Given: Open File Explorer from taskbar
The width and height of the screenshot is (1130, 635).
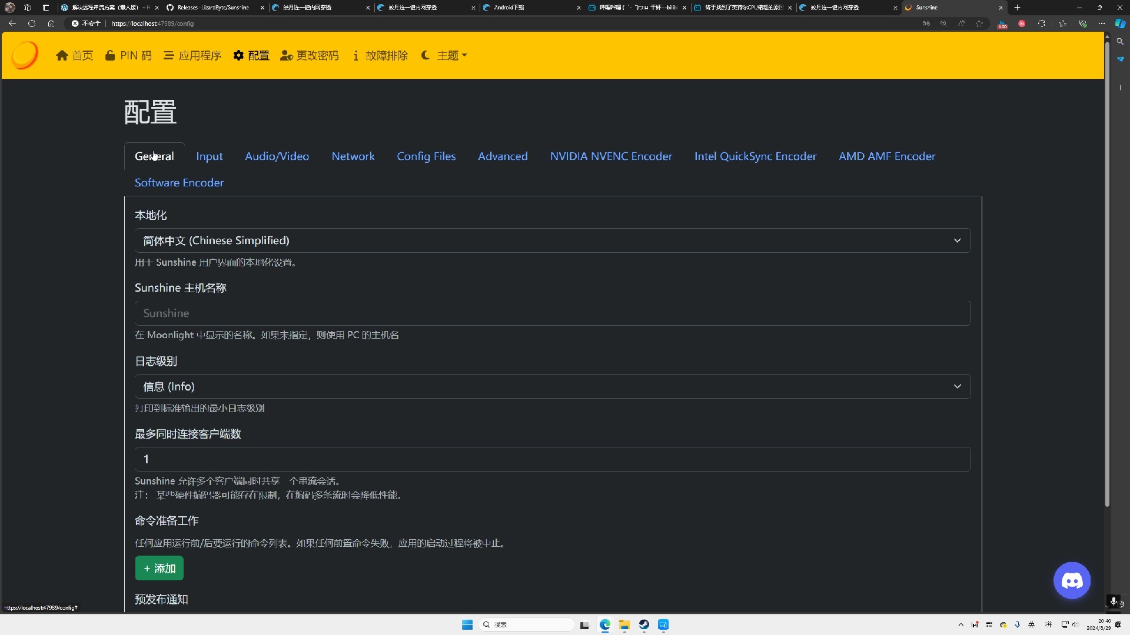Looking at the screenshot, I should 624,624.
